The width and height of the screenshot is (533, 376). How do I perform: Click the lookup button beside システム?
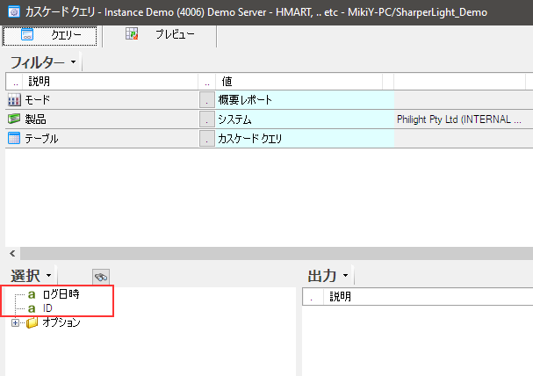click(x=206, y=119)
